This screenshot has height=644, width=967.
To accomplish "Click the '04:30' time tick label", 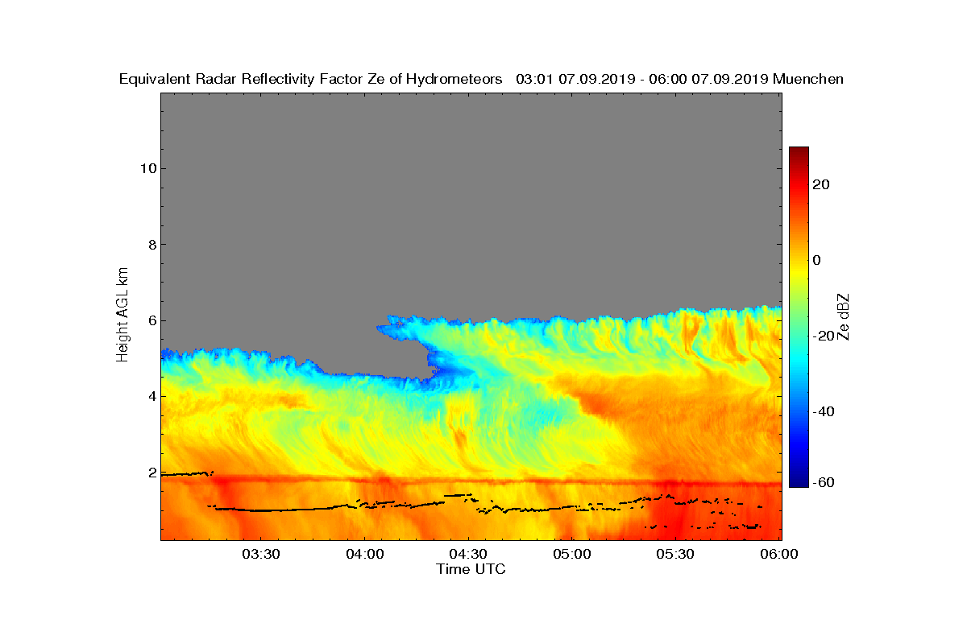I will 468,554.
